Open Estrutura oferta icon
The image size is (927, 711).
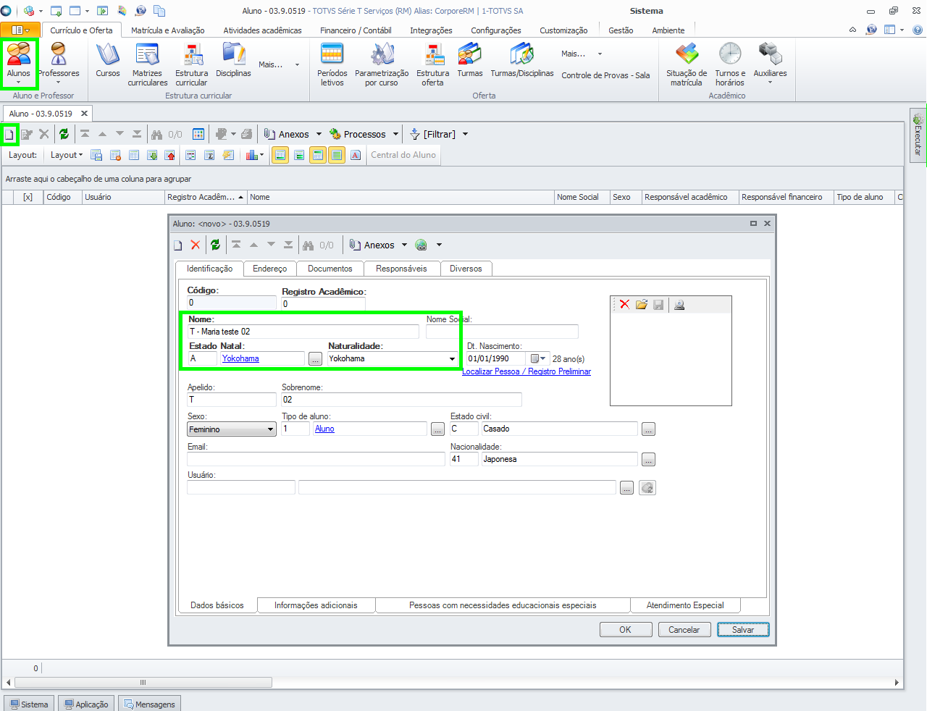[432, 64]
